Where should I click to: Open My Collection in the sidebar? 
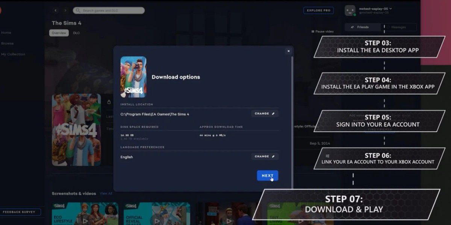click(x=13, y=54)
